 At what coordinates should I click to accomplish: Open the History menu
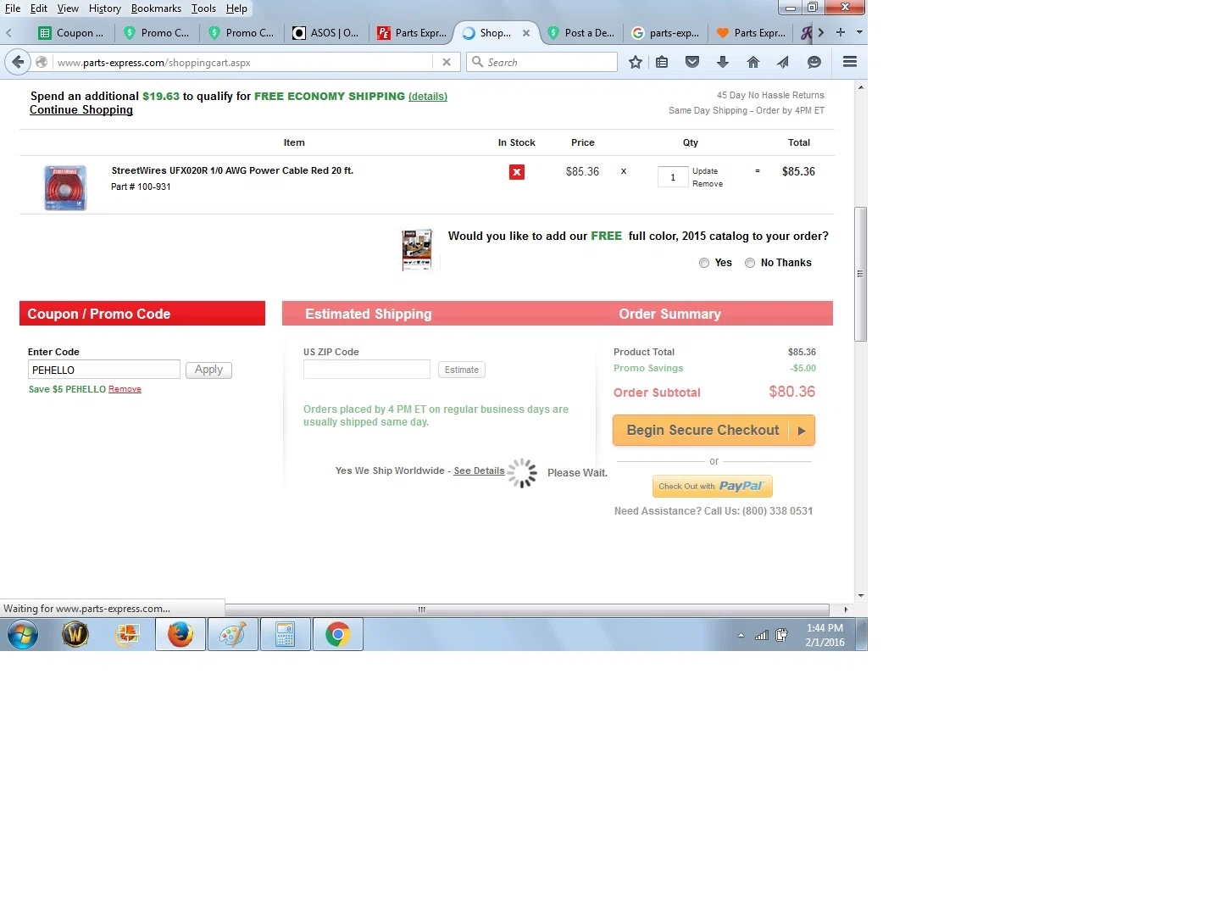coord(105,8)
